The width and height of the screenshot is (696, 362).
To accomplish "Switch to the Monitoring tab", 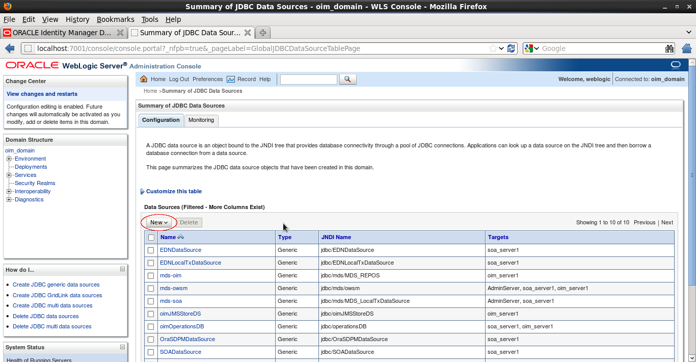I will coord(201,120).
